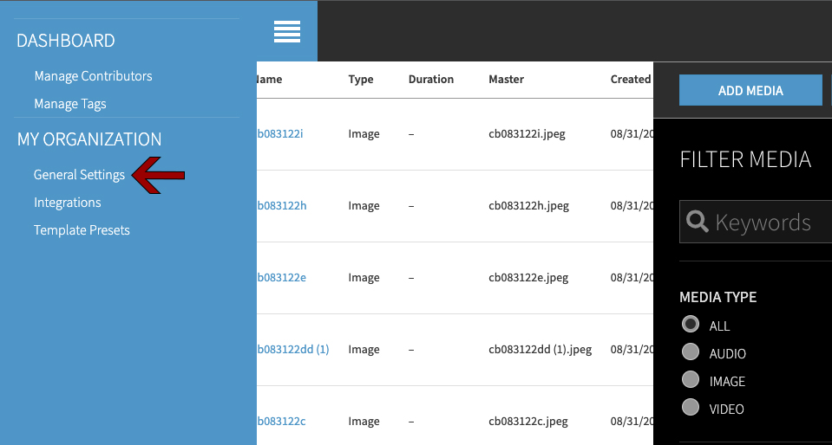The width and height of the screenshot is (832, 445).
Task: Select the VIDEO media type radio
Action: [x=691, y=409]
